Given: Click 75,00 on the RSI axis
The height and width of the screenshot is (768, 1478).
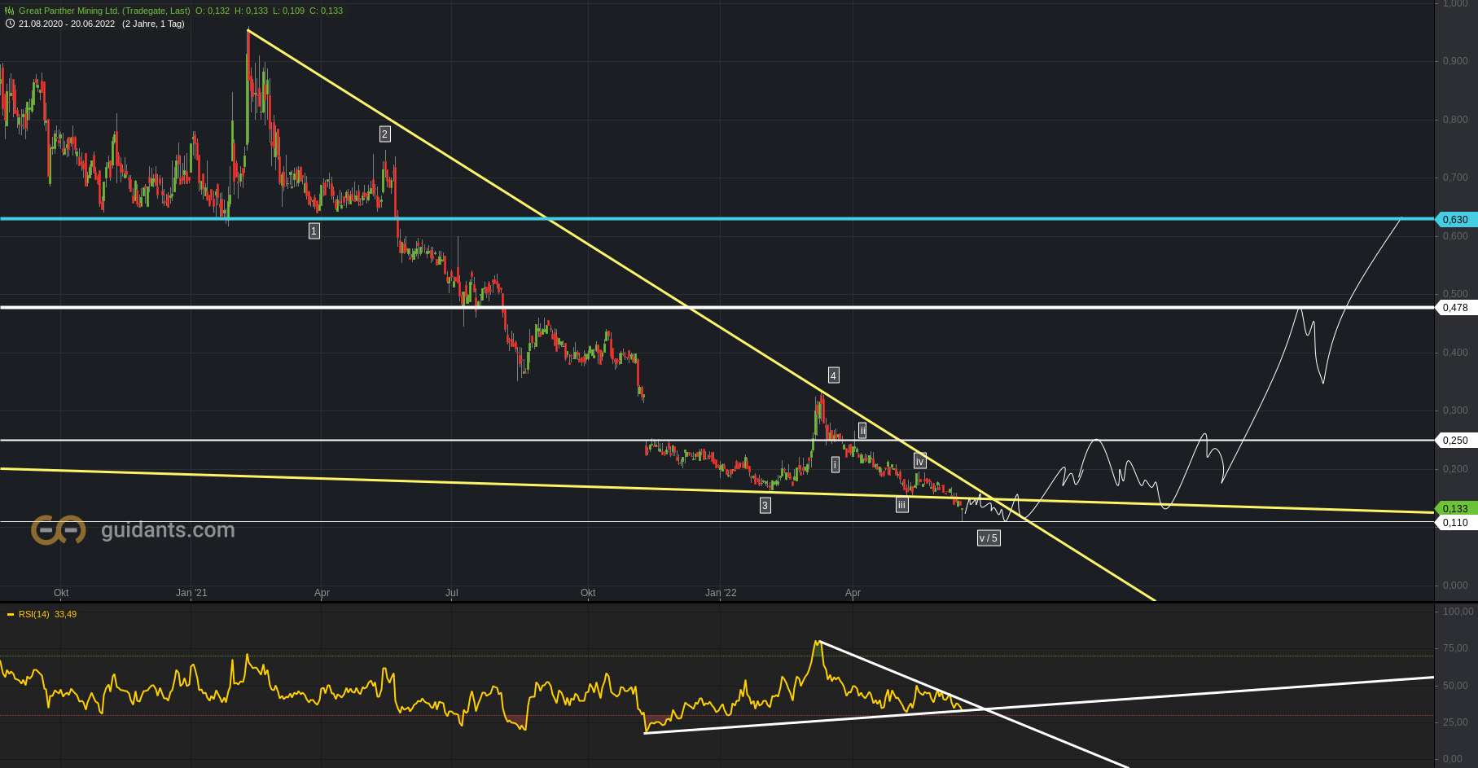Looking at the screenshot, I should click(1455, 648).
